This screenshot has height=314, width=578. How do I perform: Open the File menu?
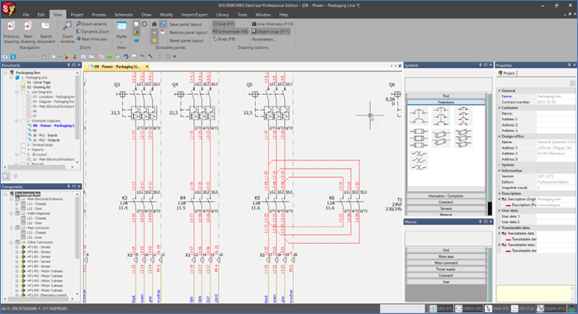tap(26, 15)
